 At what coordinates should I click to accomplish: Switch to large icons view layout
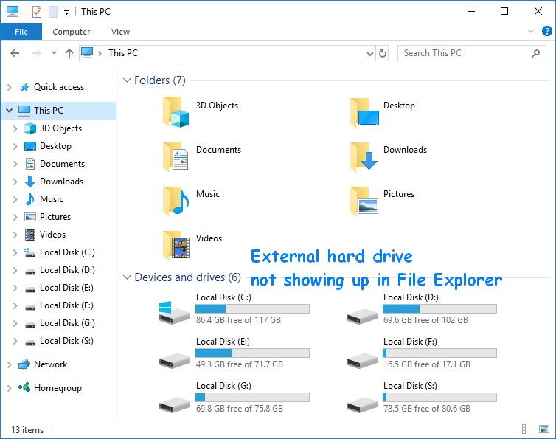tap(544, 429)
